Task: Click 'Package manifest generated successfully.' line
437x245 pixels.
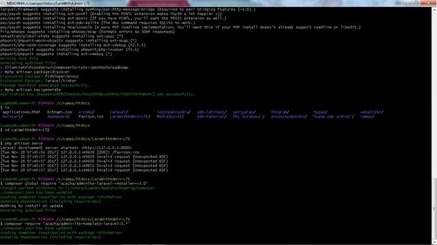Action: pyautogui.click(x=45, y=85)
